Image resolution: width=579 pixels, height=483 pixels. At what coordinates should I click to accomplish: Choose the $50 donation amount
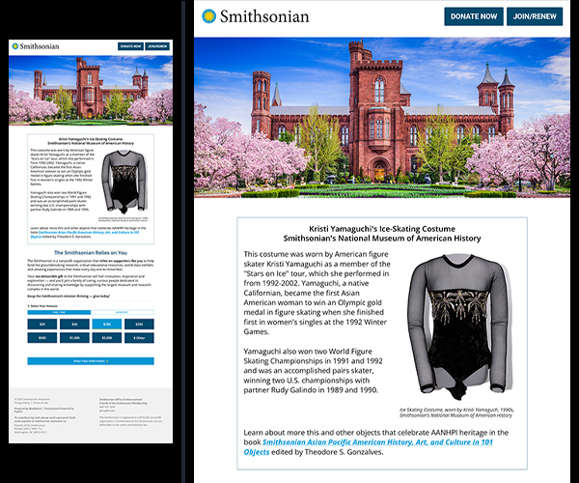click(x=74, y=325)
